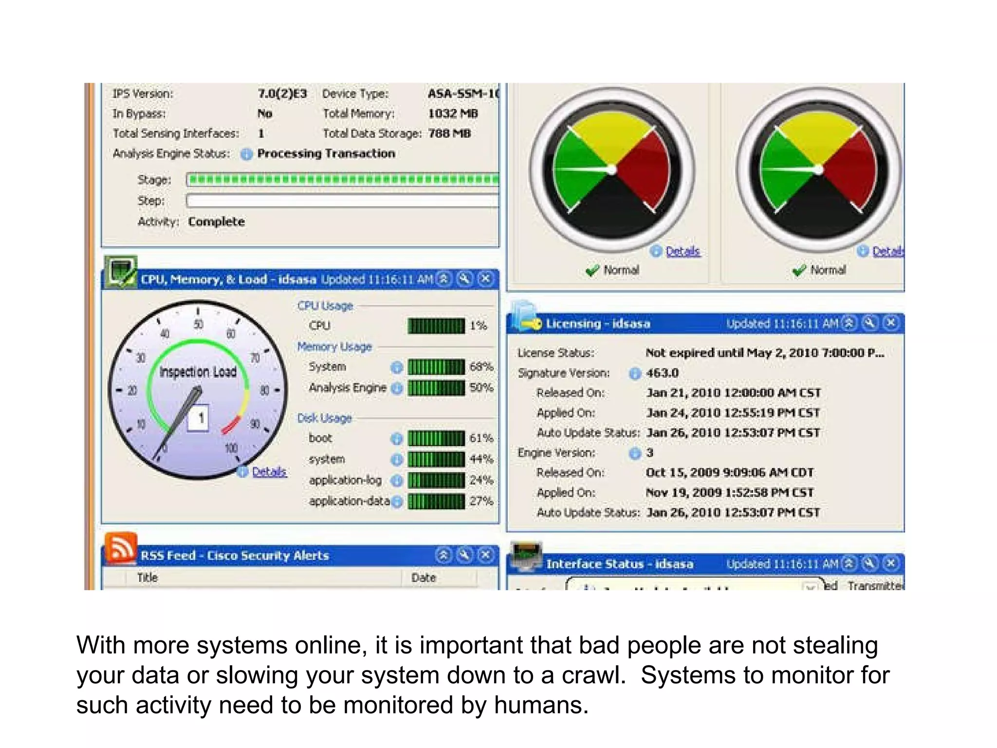Click the Licensing key folder icon

(x=525, y=317)
